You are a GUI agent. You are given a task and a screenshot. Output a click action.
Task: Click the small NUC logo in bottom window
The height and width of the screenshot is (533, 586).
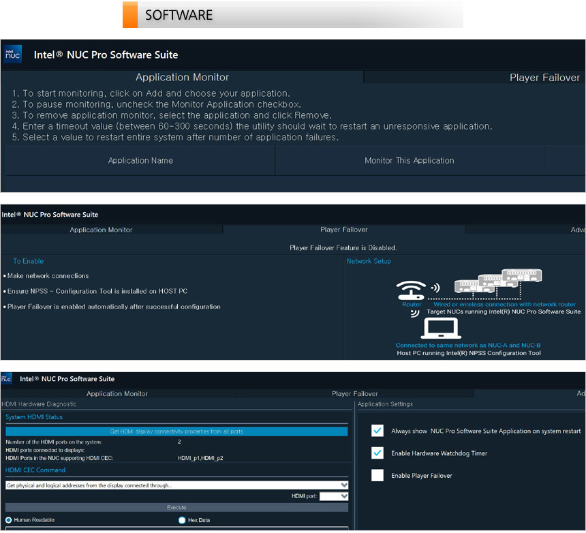(x=6, y=378)
